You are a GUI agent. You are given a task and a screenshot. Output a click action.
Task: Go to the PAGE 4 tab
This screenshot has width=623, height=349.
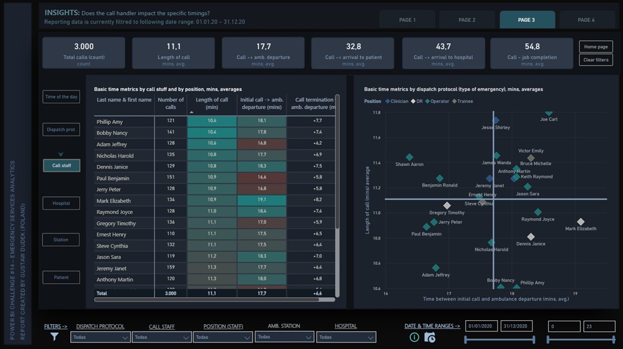pos(585,20)
